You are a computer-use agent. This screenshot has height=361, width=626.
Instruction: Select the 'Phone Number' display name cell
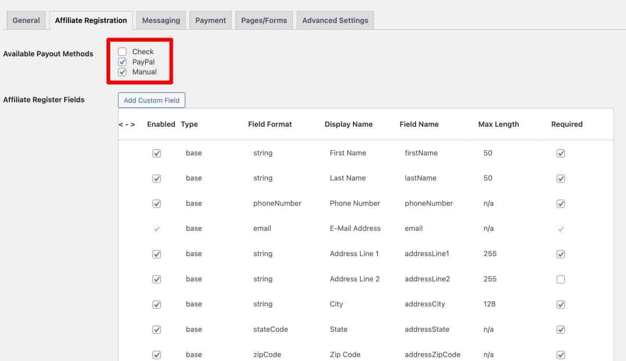point(355,203)
